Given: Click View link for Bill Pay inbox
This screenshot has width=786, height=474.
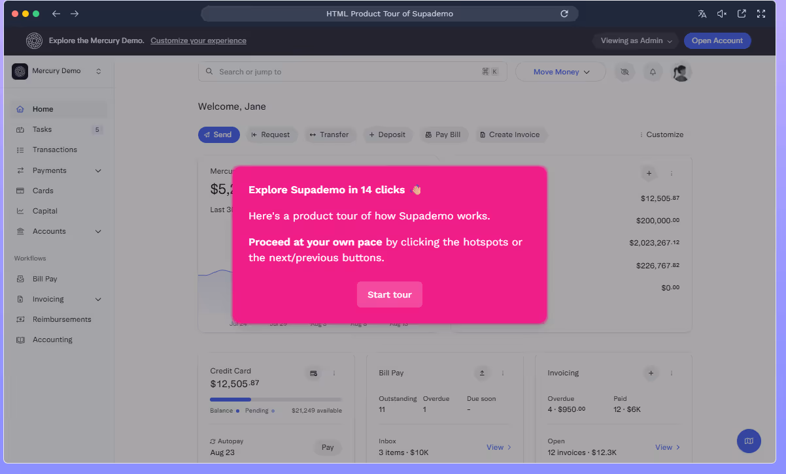Looking at the screenshot, I should point(499,447).
